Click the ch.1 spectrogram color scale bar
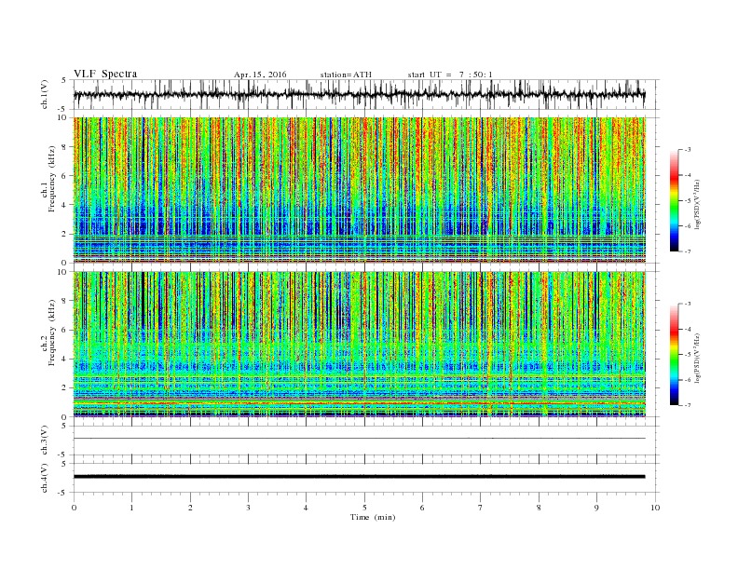 [675, 201]
